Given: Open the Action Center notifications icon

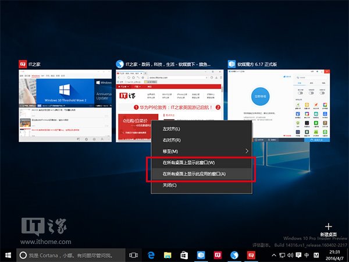Looking at the screenshot, I should click(x=298, y=256).
